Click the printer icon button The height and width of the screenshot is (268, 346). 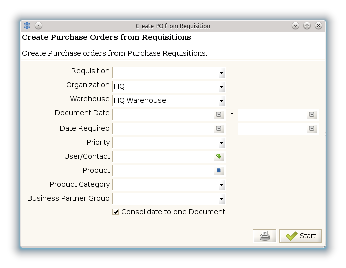(264, 236)
